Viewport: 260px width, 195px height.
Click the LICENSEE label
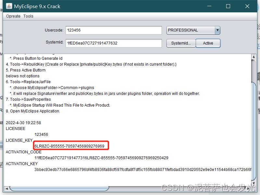[16, 129]
